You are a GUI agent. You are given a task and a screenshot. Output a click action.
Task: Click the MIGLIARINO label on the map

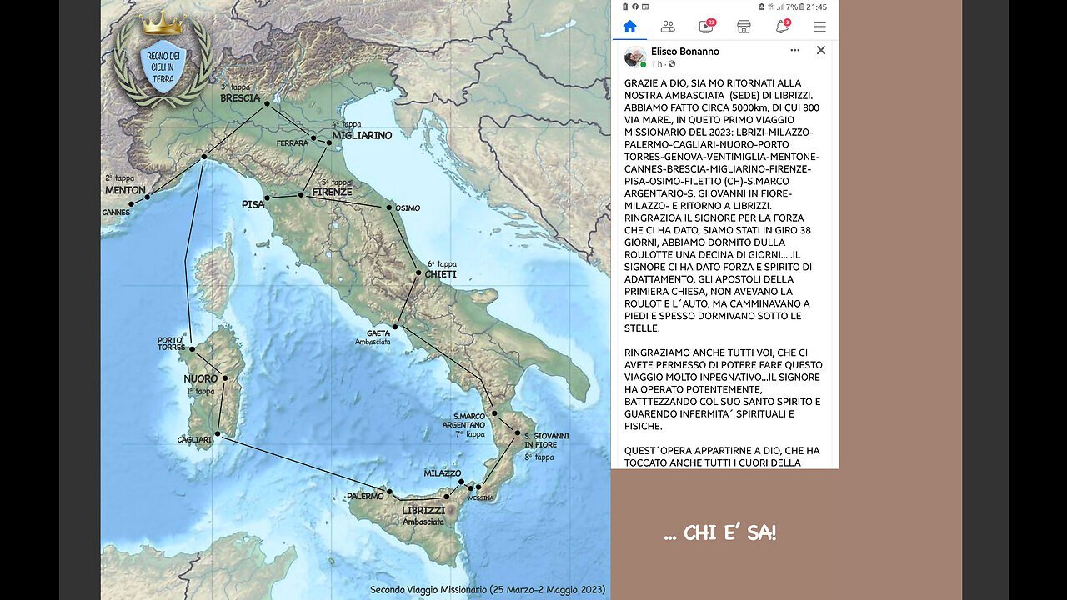pyautogui.click(x=362, y=135)
